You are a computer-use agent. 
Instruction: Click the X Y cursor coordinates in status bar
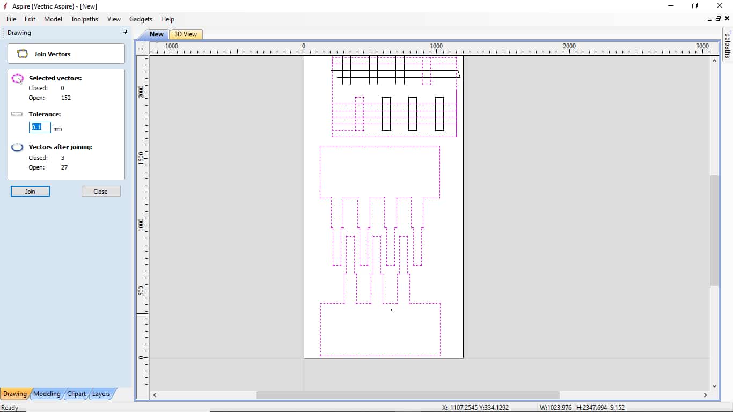click(475, 408)
